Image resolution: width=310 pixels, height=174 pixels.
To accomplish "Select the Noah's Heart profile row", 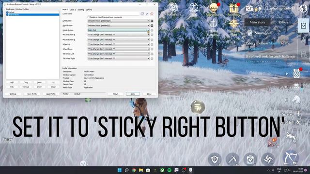I will pos(32,14).
